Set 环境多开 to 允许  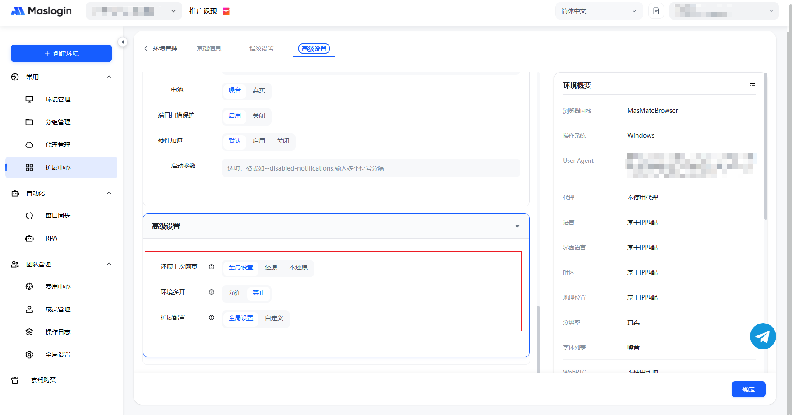(x=235, y=293)
